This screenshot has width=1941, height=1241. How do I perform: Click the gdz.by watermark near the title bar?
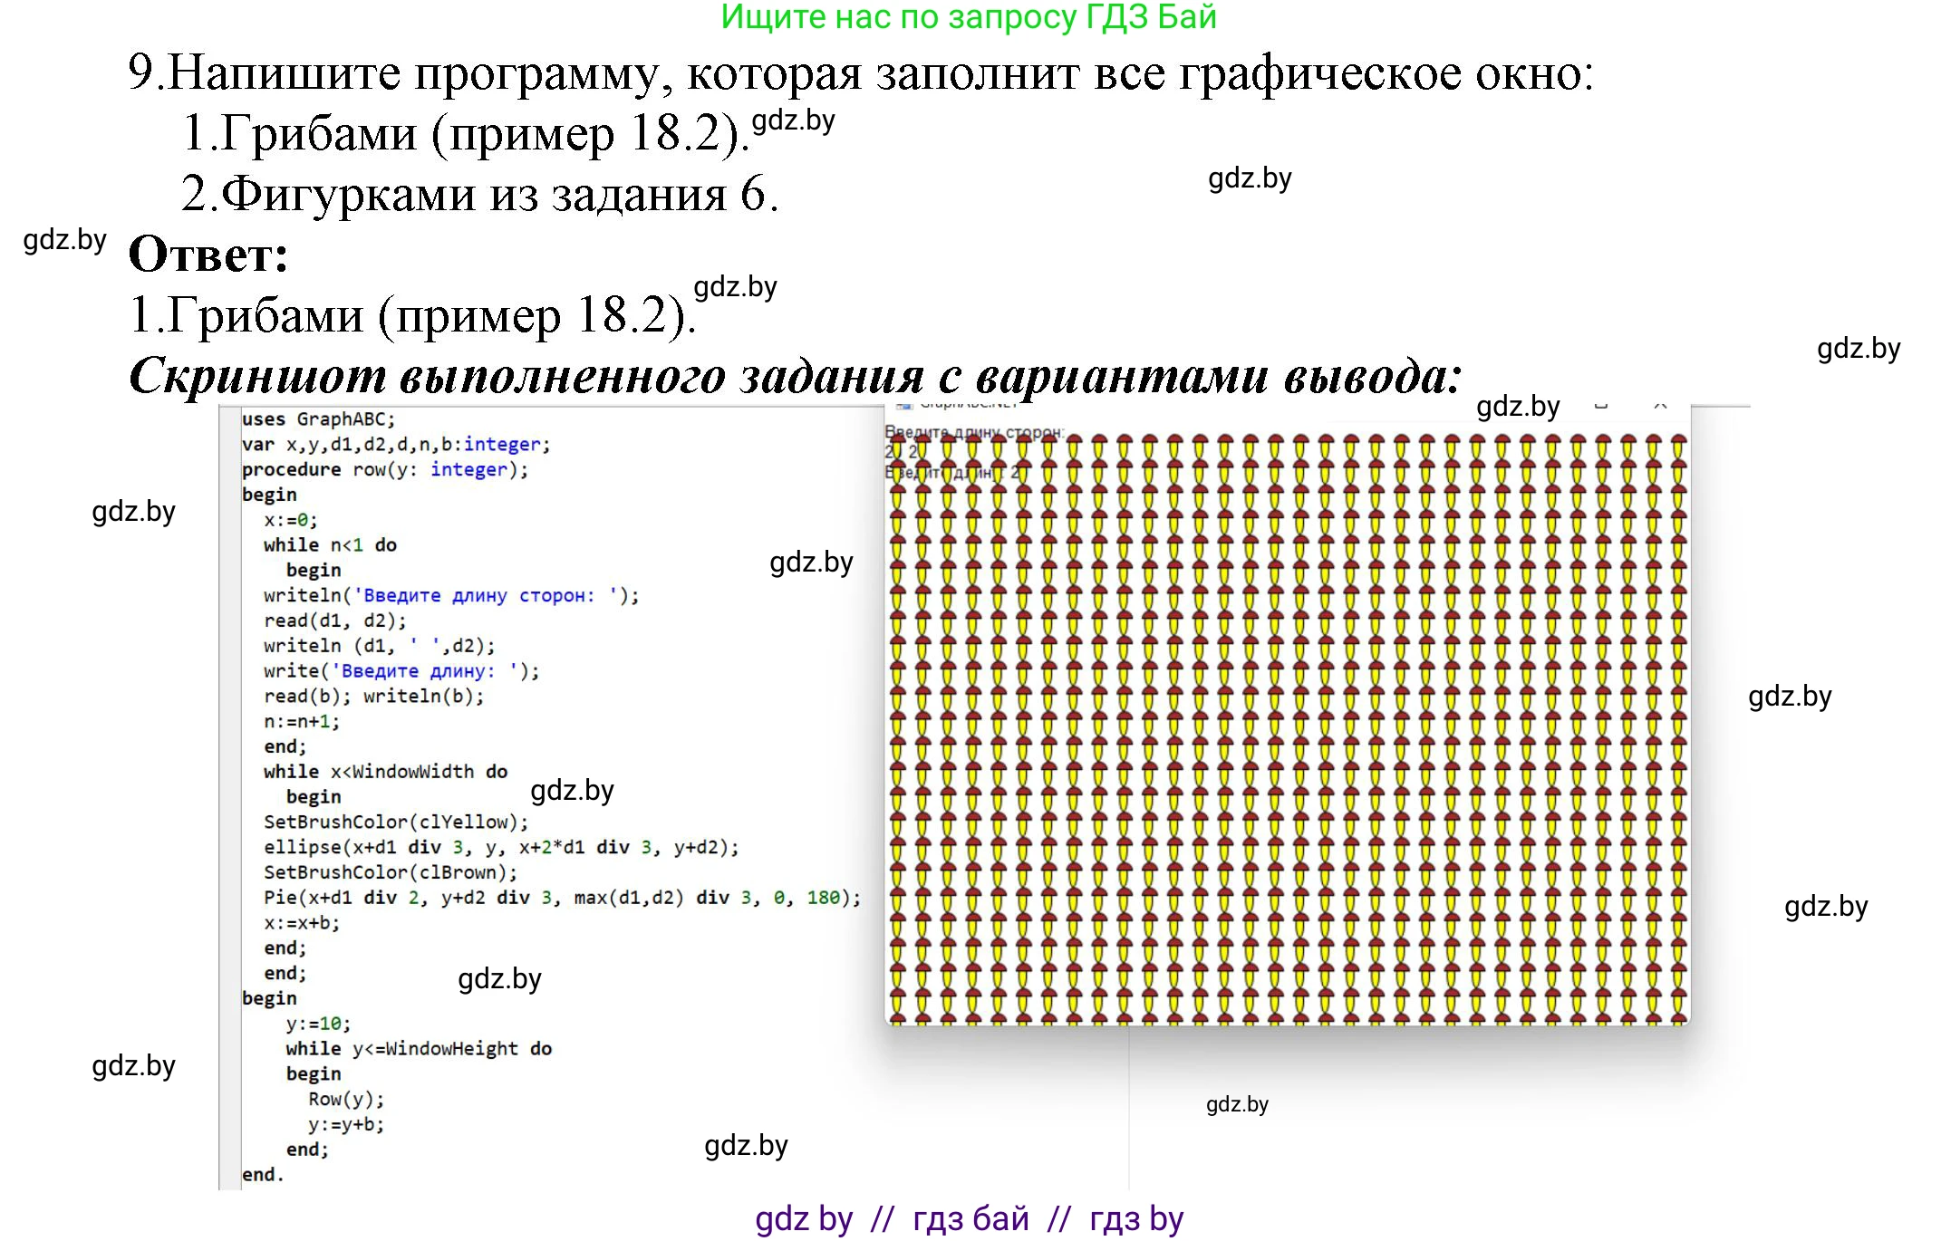[1519, 407]
